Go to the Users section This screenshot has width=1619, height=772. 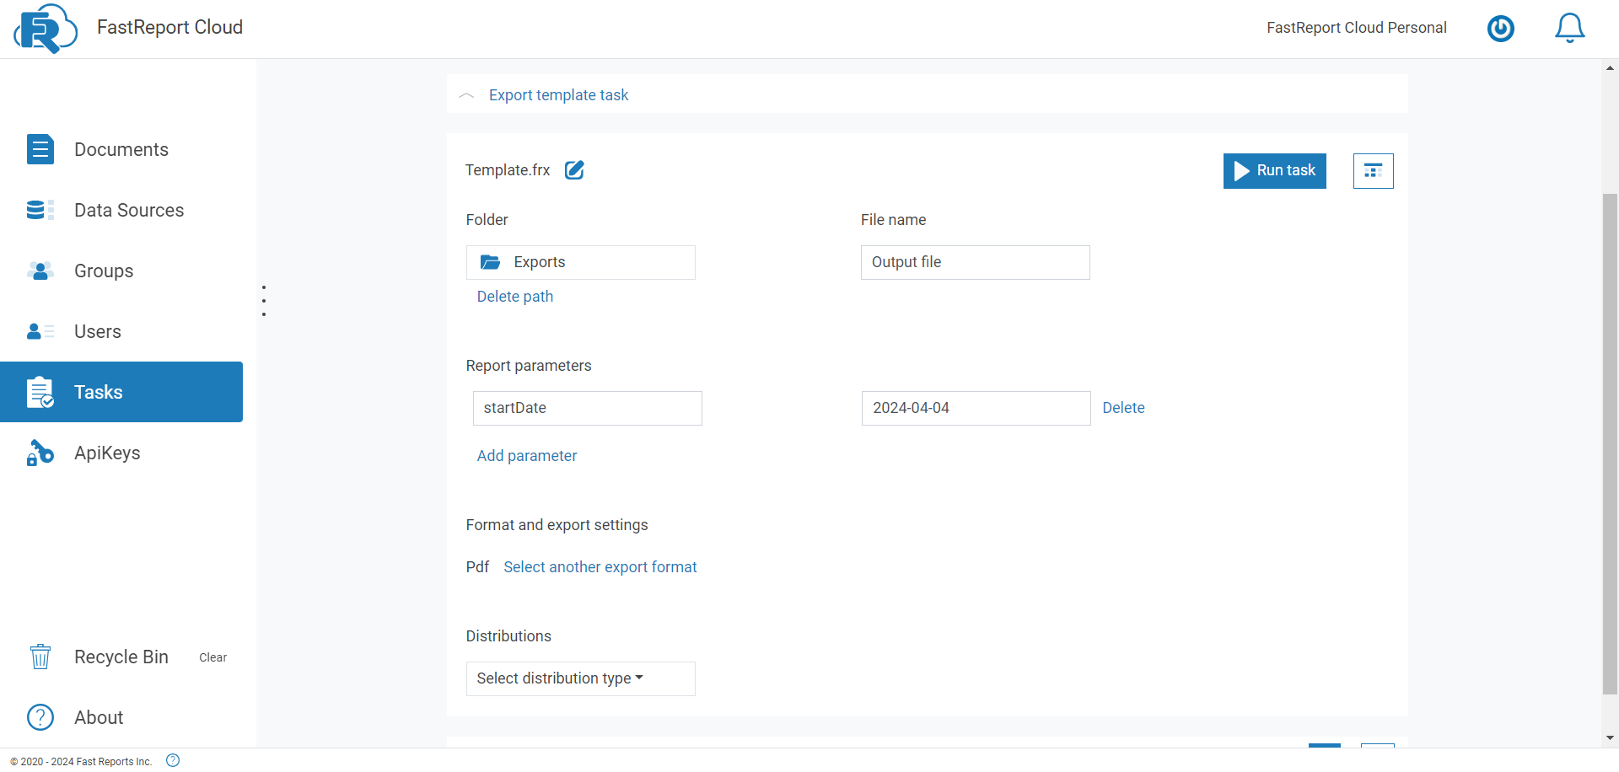[96, 331]
